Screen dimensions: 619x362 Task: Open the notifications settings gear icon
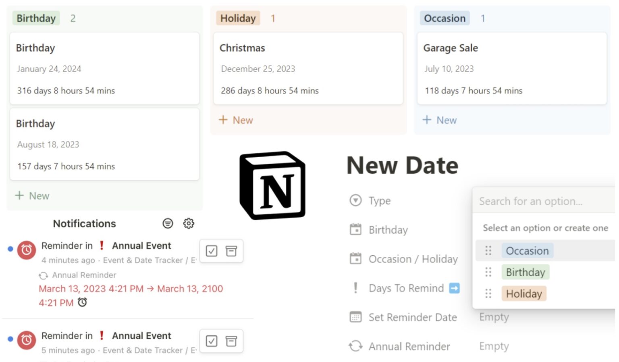click(189, 223)
